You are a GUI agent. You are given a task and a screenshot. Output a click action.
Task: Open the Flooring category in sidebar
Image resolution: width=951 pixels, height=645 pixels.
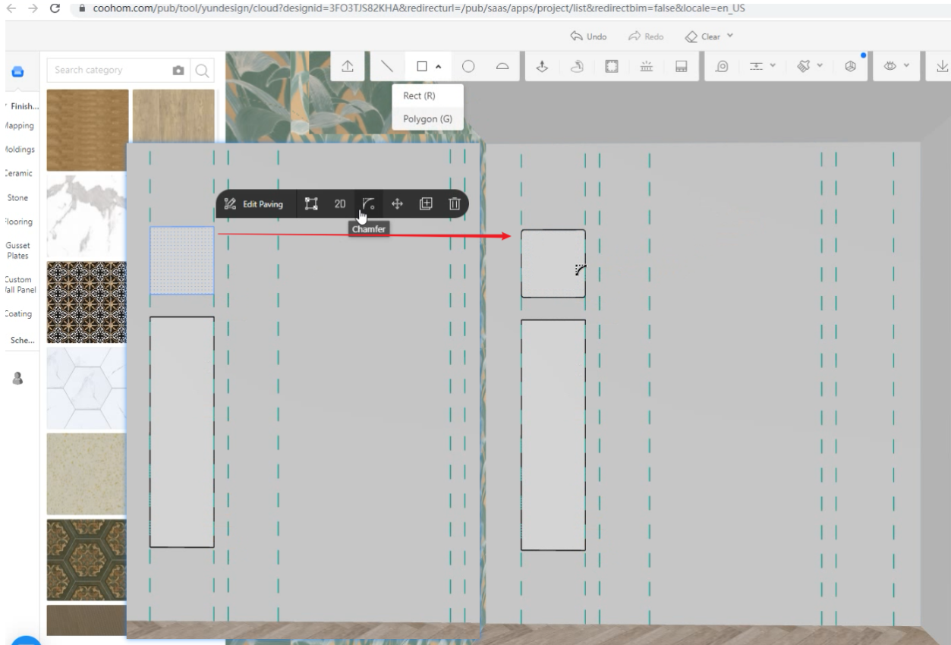click(19, 222)
